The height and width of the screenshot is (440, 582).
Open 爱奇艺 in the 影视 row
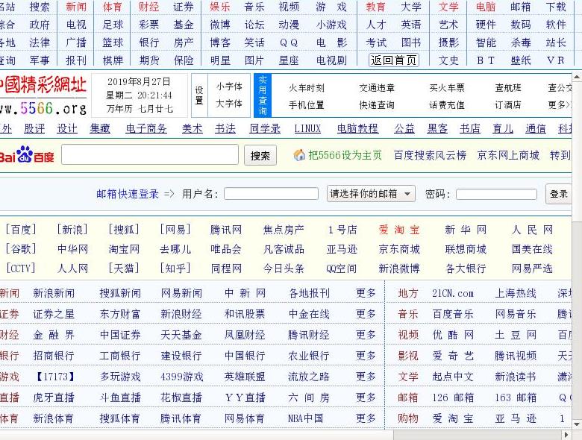453,356
